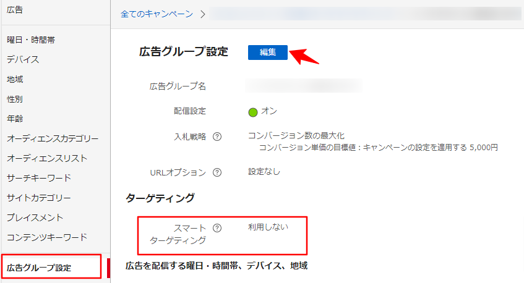Click the green オン delivery status indicator
524x283 pixels.
coord(253,112)
